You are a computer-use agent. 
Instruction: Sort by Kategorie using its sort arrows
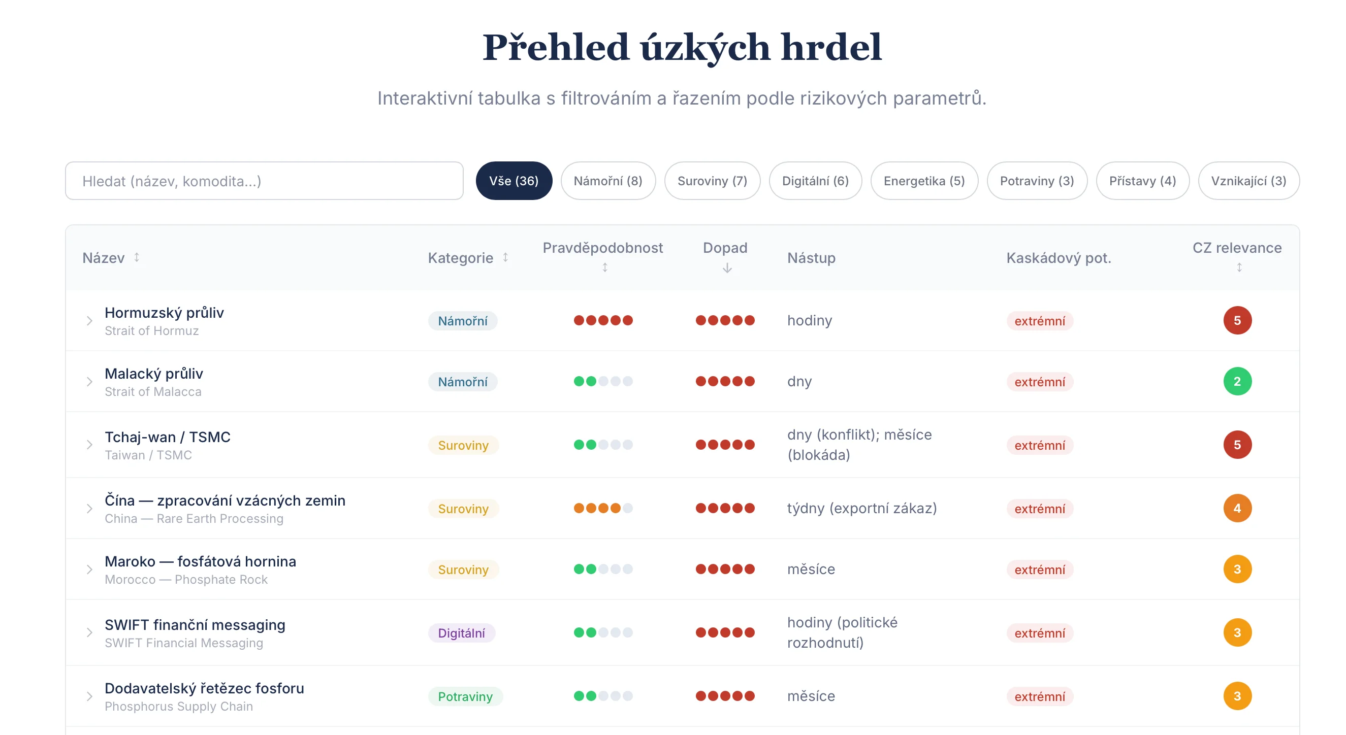point(505,257)
